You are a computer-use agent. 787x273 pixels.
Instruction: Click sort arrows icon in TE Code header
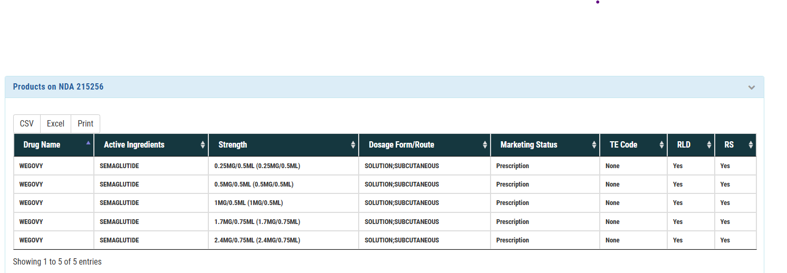pos(661,145)
